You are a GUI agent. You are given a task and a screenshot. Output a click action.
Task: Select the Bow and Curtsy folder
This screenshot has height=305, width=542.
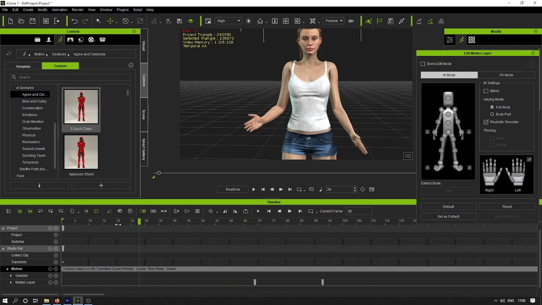click(34, 101)
